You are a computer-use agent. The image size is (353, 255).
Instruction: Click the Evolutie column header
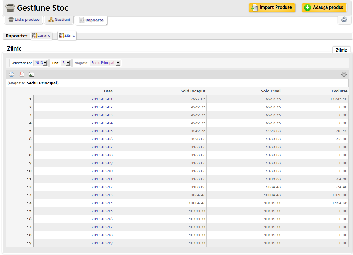(339, 91)
